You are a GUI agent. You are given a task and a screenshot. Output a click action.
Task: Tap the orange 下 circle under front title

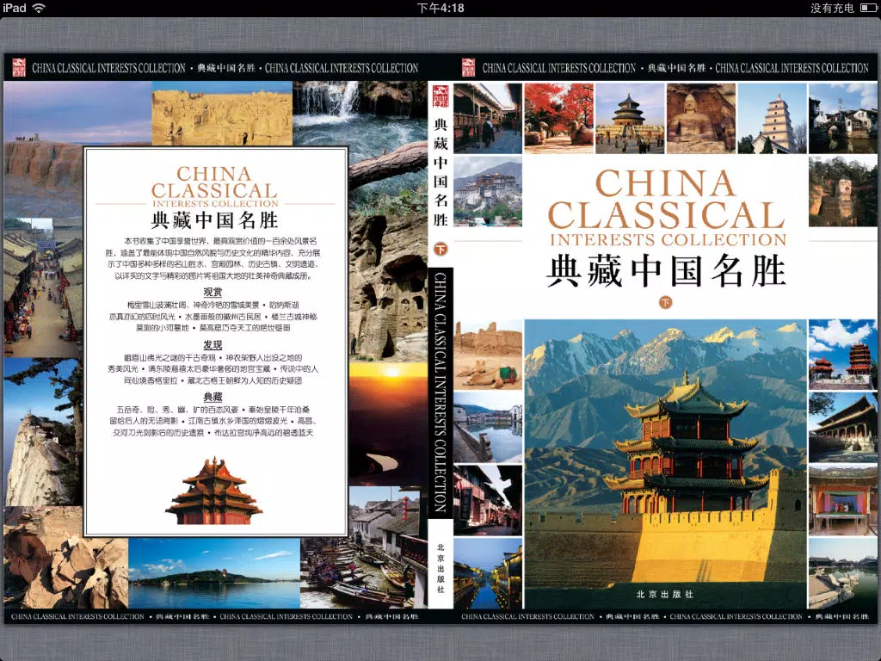pos(665,302)
